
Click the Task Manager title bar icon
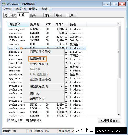4,4
